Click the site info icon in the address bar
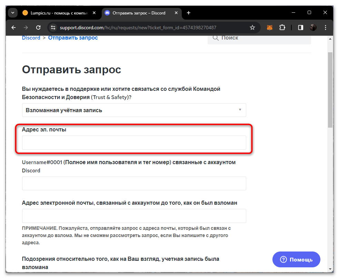The width and height of the screenshot is (339, 278). click(x=53, y=27)
